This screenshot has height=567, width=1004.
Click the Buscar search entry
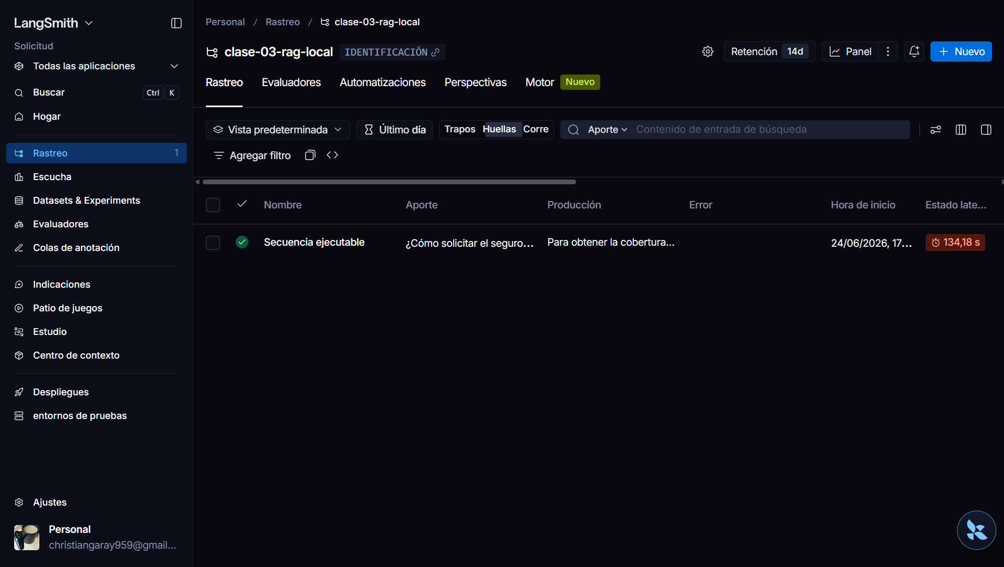click(97, 93)
